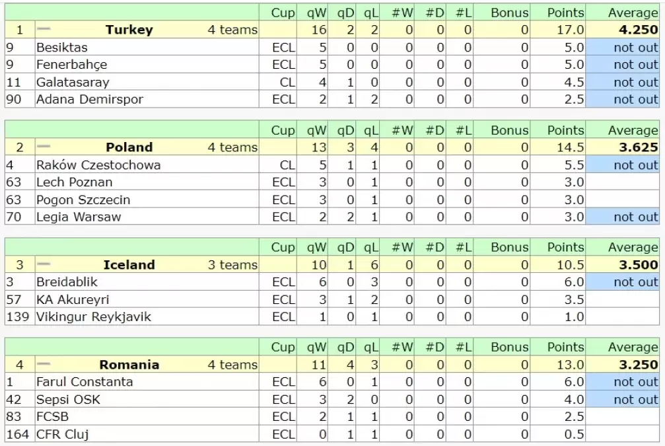The height and width of the screenshot is (446, 665).
Task: Click the Vikingur Reykjavik team name
Action: tap(94, 317)
